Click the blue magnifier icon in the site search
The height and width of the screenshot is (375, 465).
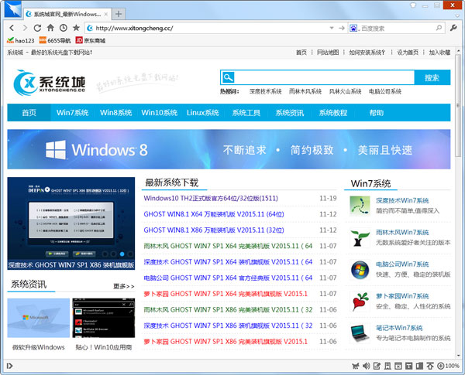[228, 77]
